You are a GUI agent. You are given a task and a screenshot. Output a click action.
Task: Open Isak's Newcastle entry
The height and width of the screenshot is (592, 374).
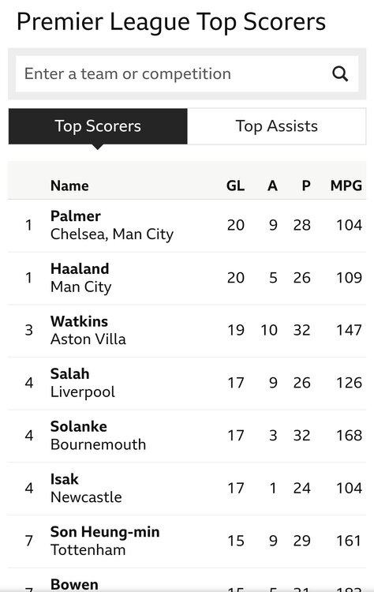[187, 489]
